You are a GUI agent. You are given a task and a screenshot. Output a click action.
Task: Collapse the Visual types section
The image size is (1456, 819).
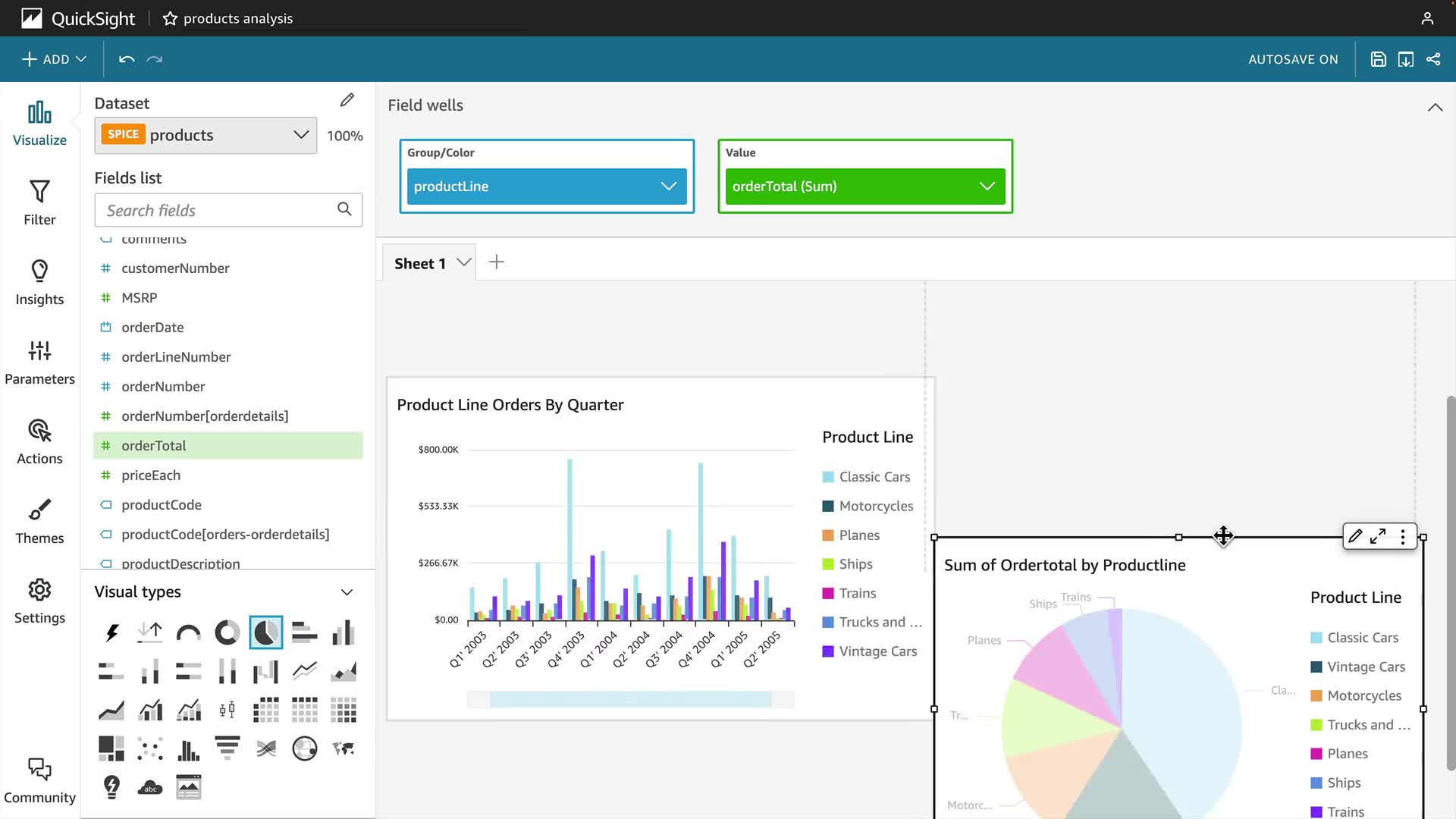[347, 592]
